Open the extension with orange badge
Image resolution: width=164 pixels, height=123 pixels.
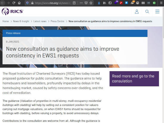click(x=132, y=3)
